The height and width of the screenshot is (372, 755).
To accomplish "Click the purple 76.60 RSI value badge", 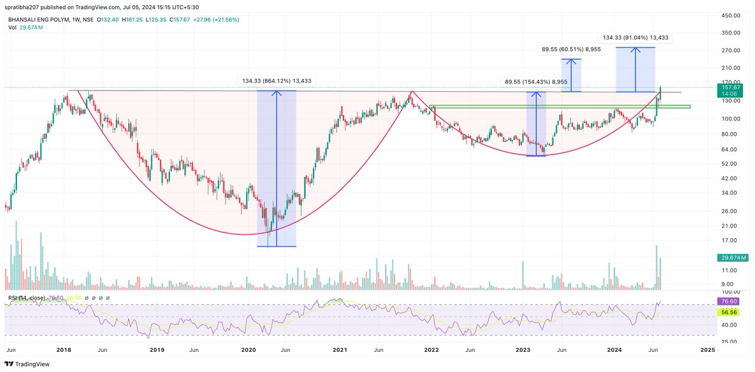I will click(x=729, y=302).
